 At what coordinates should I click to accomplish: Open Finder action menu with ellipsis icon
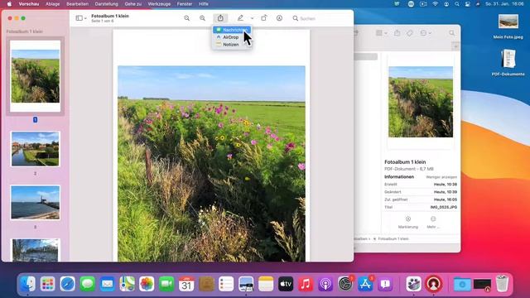[x=425, y=33]
